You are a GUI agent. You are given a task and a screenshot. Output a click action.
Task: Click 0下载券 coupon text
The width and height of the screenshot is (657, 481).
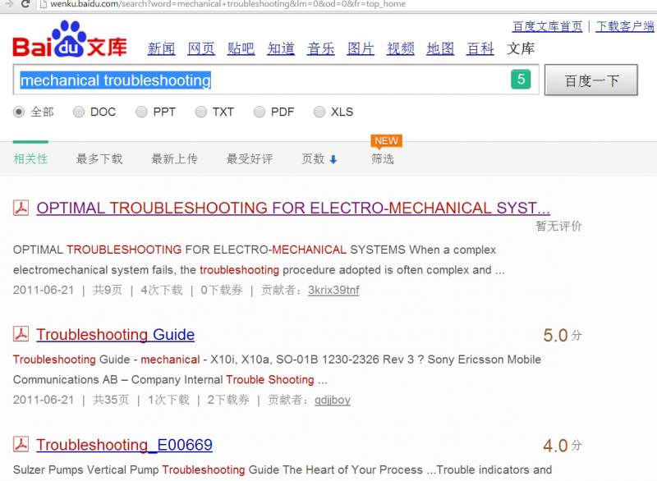(x=222, y=290)
